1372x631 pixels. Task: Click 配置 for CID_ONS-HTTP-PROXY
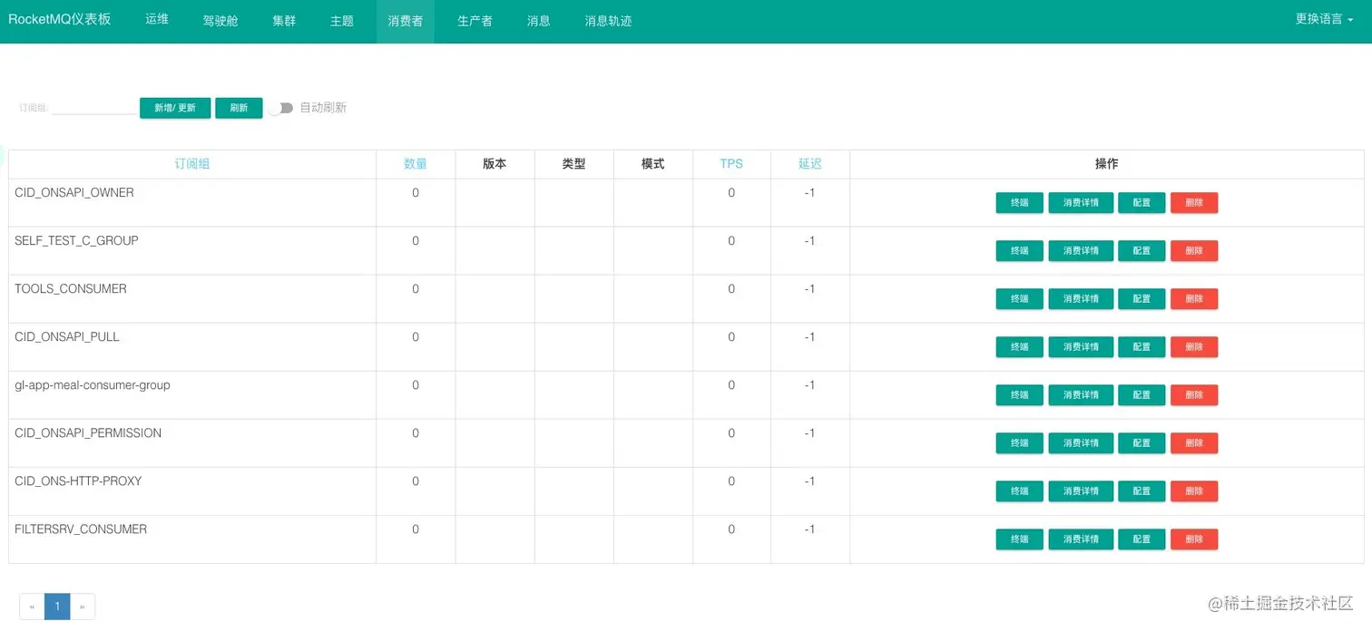pyautogui.click(x=1142, y=491)
